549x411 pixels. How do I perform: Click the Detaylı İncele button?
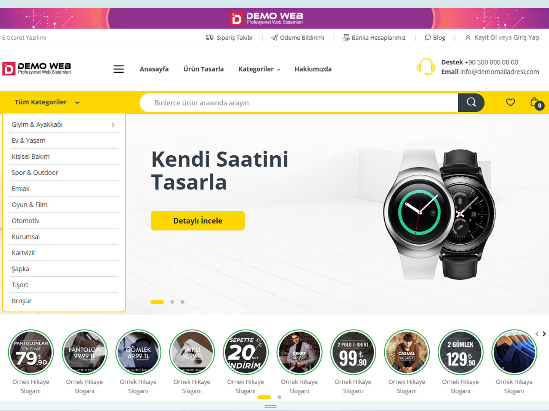tap(198, 221)
